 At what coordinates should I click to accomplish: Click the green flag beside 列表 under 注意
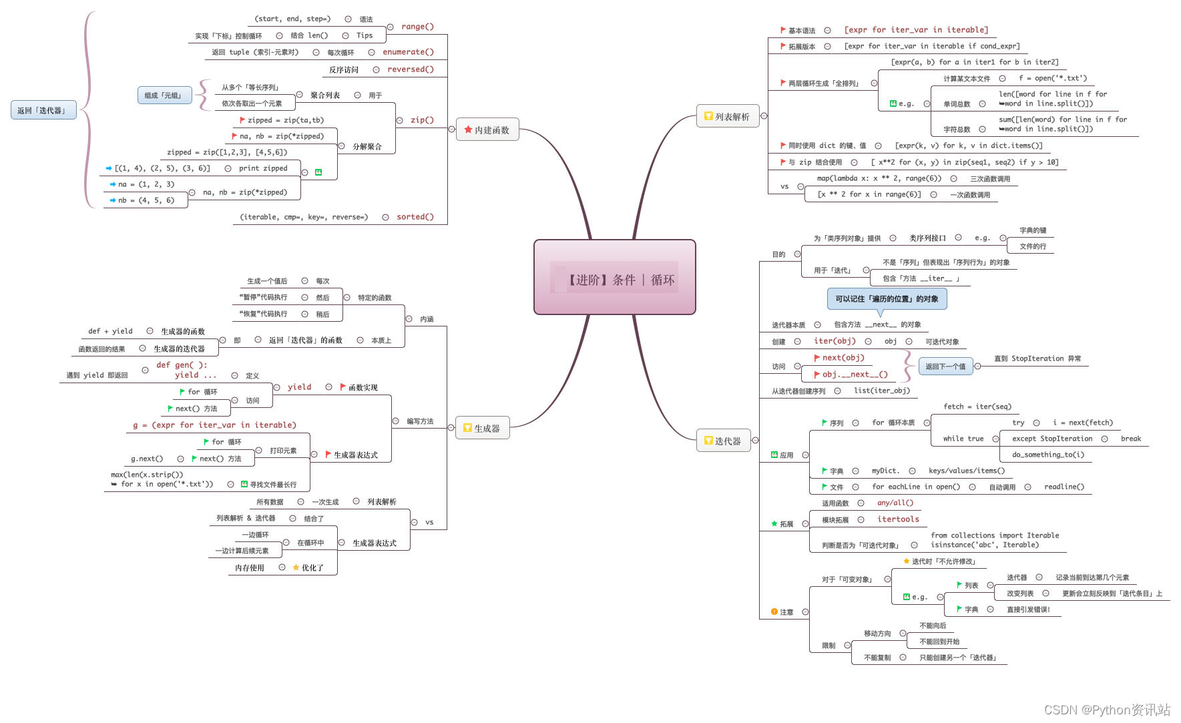[x=959, y=585]
